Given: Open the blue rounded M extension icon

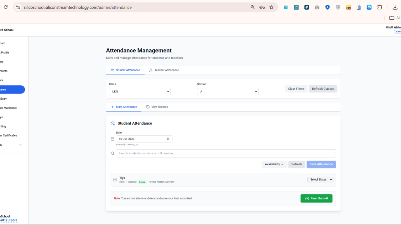Looking at the screenshot, I should click(369, 7).
